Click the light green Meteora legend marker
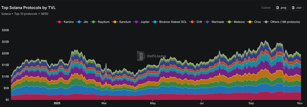307x107 pixels. (230, 22)
